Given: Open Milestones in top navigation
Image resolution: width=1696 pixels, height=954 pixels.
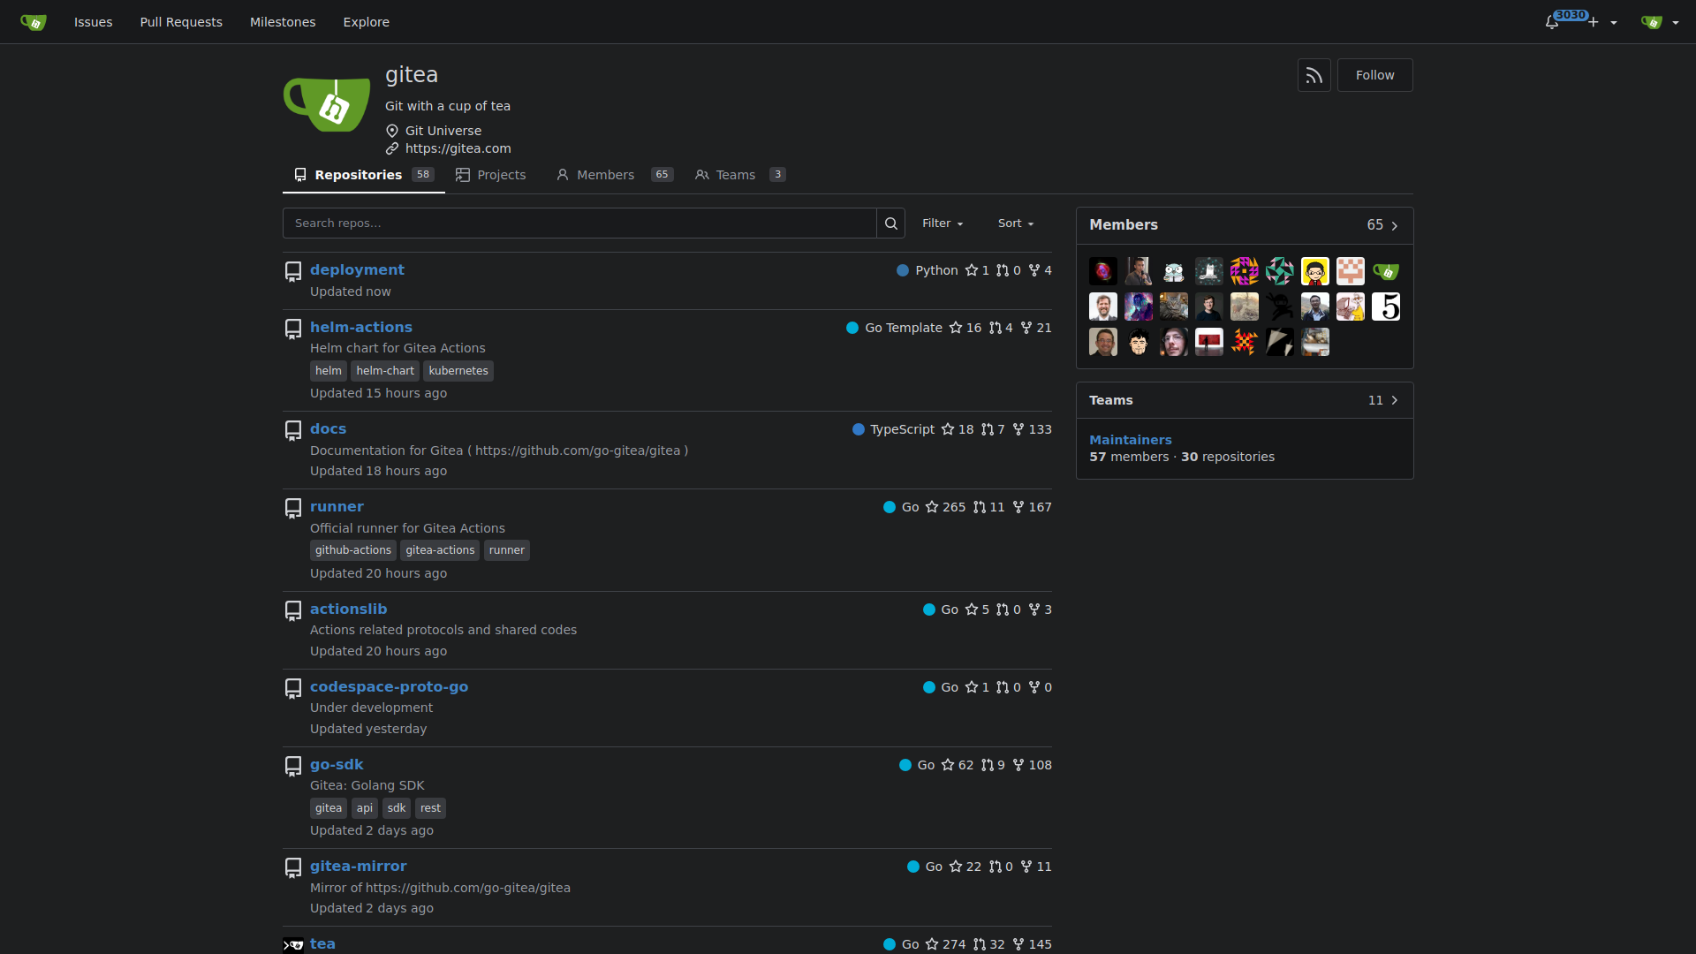Looking at the screenshot, I should click(283, 22).
